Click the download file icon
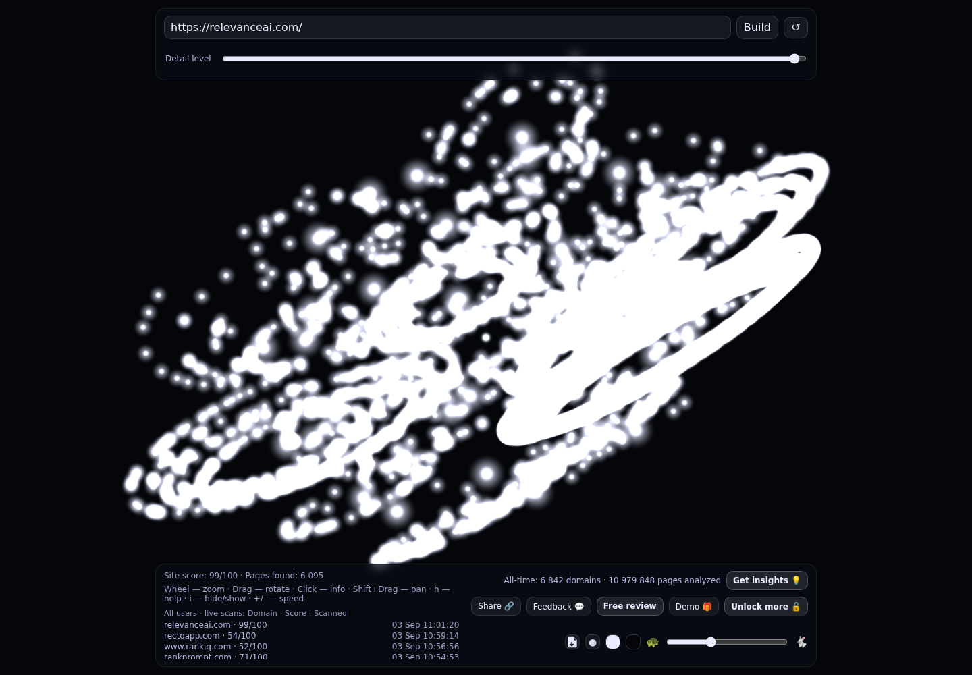972x675 pixels. click(x=572, y=642)
